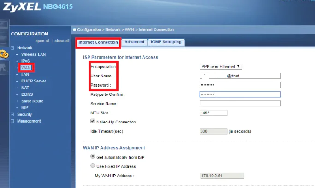Click the open all link
The height and width of the screenshot is (188, 315).
coord(42,41)
